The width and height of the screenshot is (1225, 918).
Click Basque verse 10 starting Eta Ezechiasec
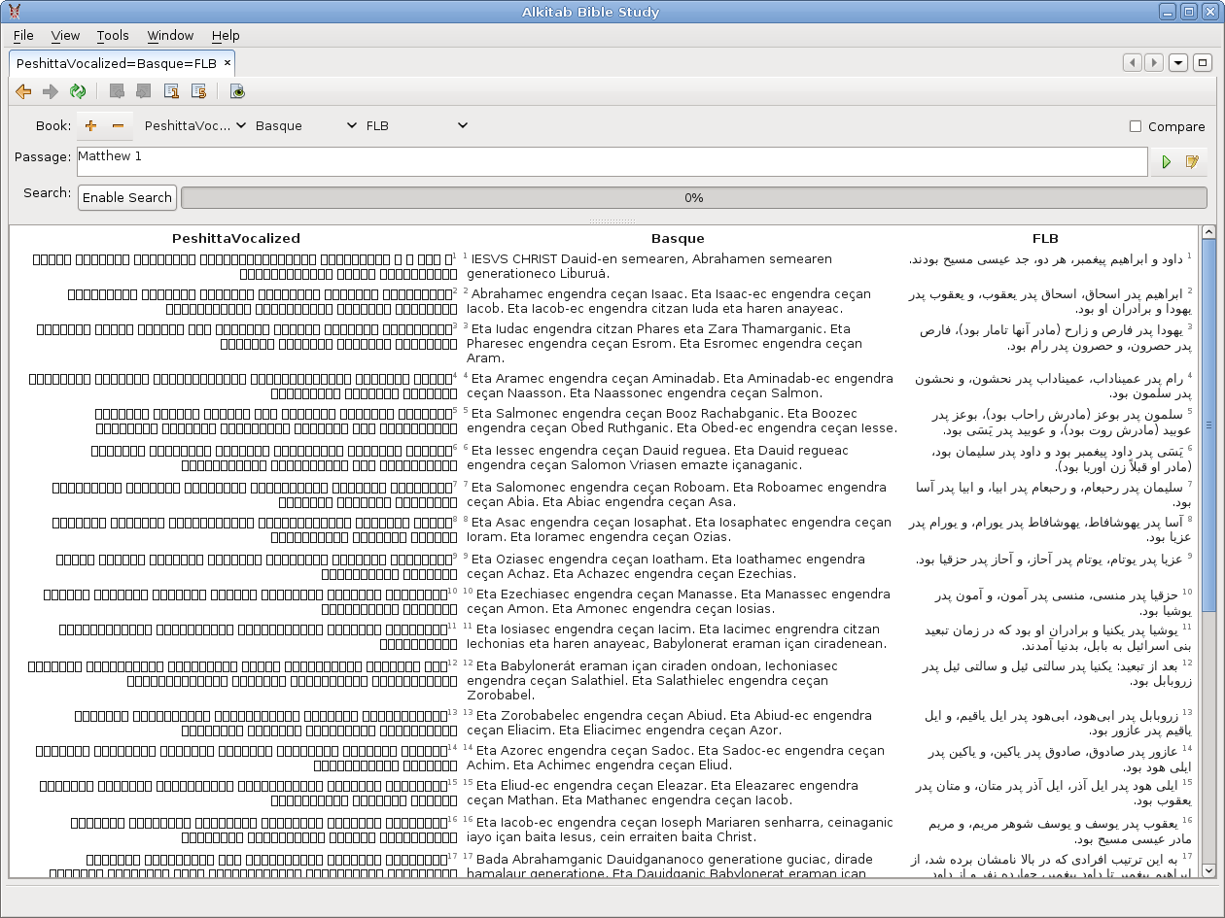coord(678,601)
